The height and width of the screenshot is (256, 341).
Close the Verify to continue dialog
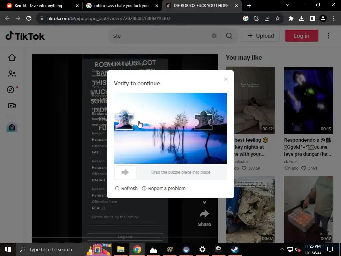click(226, 79)
